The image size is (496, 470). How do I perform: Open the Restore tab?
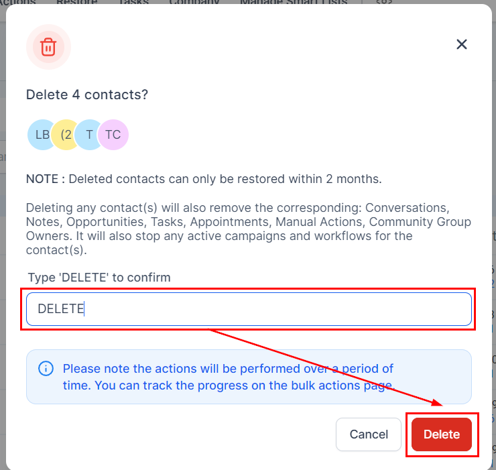point(76,3)
